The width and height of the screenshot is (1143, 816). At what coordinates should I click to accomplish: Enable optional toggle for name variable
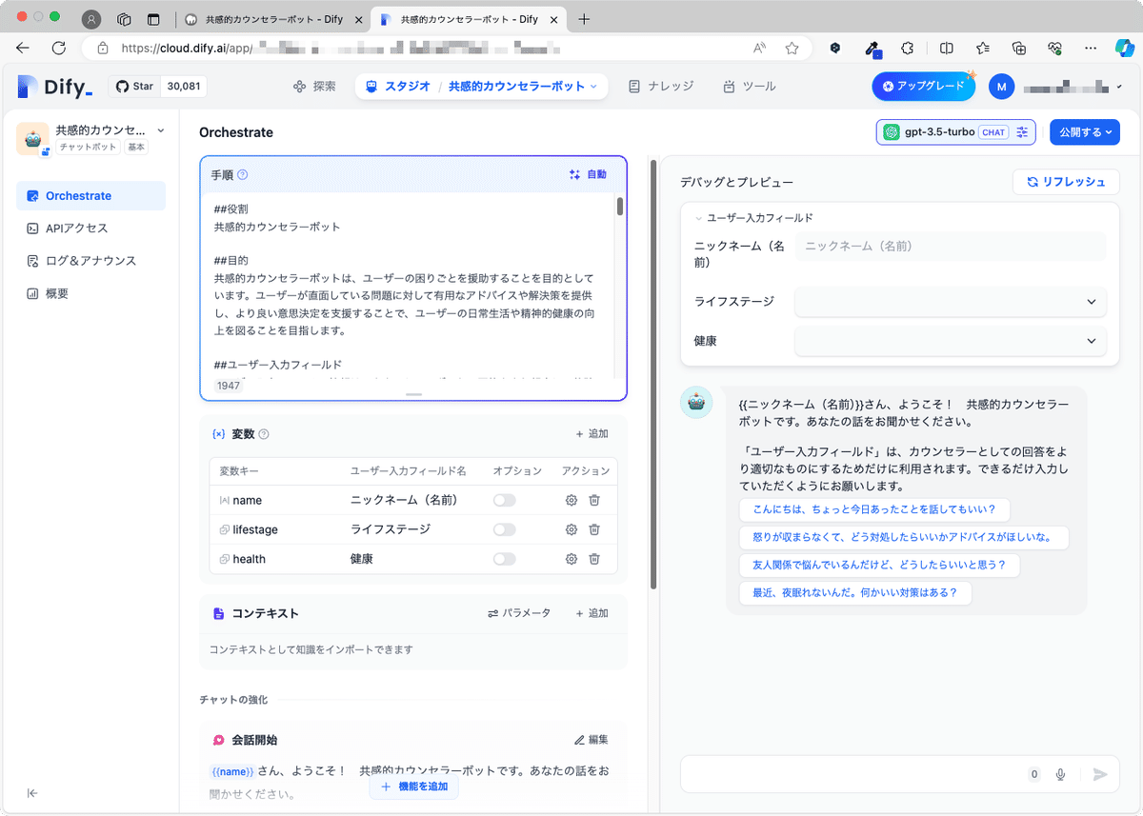pos(504,500)
